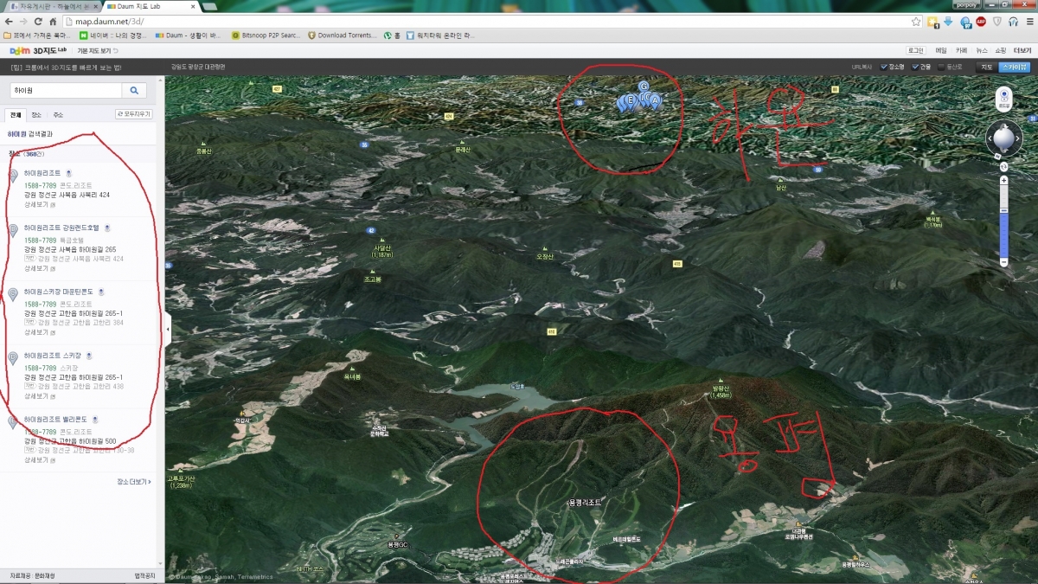Screen dimensions: 1038x584
Task: Open the 워치타워 온라인 bookmark
Action: point(441,35)
